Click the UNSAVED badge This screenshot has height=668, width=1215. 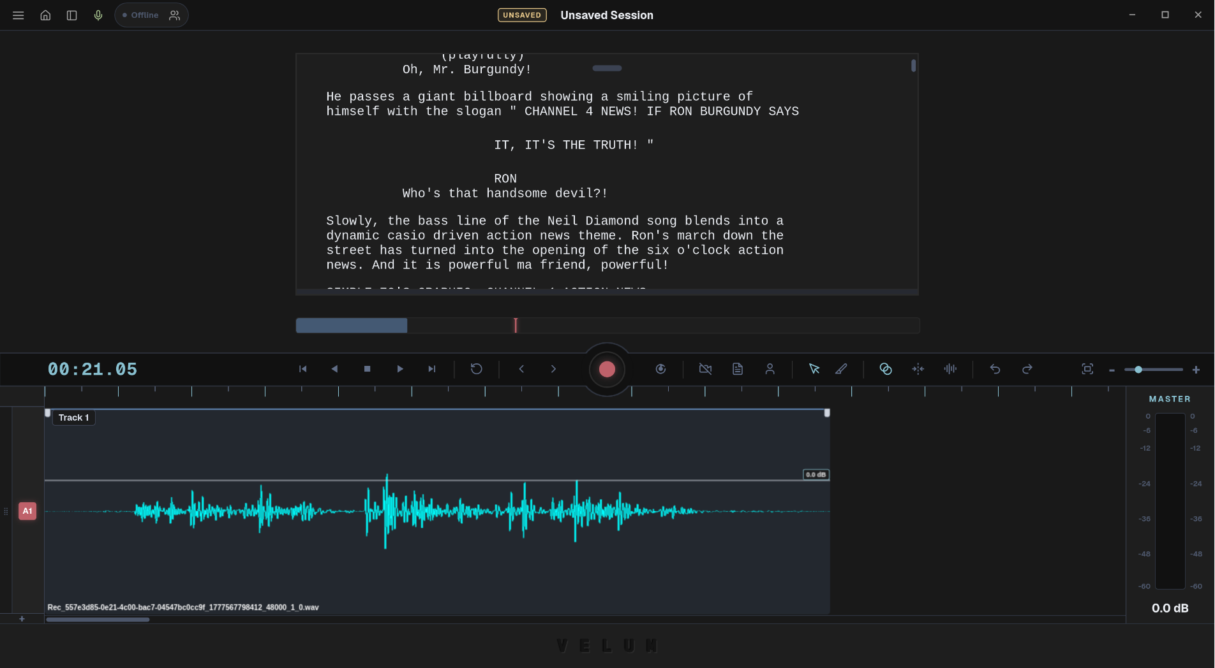tap(522, 15)
